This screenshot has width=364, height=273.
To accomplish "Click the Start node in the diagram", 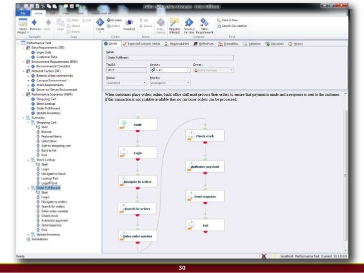I will coord(137,125).
